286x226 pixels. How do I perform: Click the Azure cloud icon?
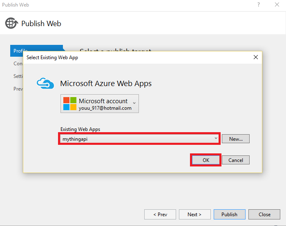[x=45, y=83]
